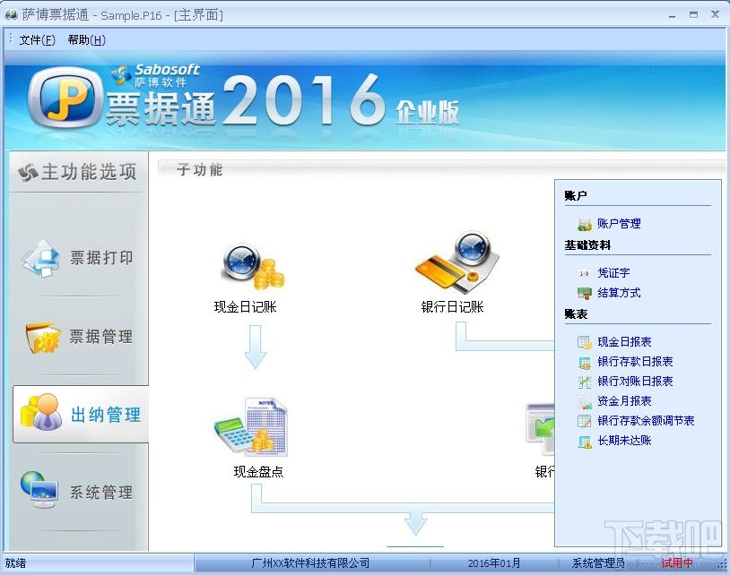Open the 文件(F) menu
730x575 pixels.
click(38, 40)
